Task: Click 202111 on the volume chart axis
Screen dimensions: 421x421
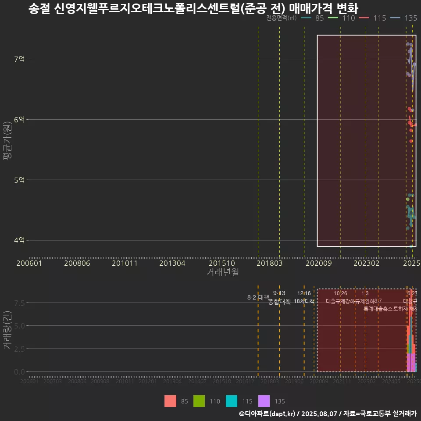Action: coord(342,381)
